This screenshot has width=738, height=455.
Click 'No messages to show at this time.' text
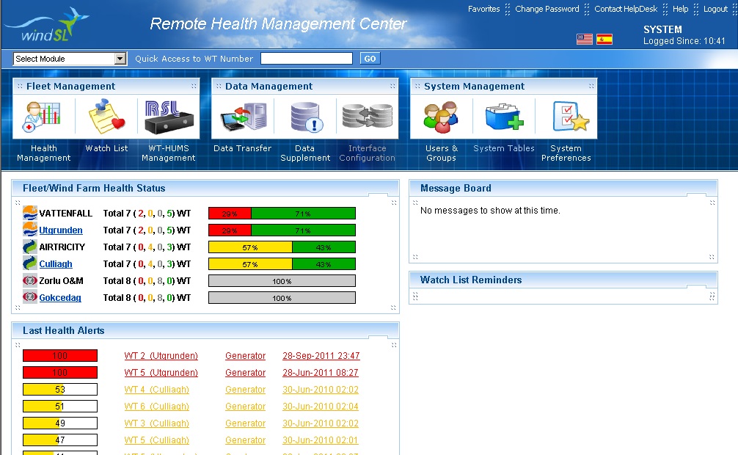(x=491, y=211)
